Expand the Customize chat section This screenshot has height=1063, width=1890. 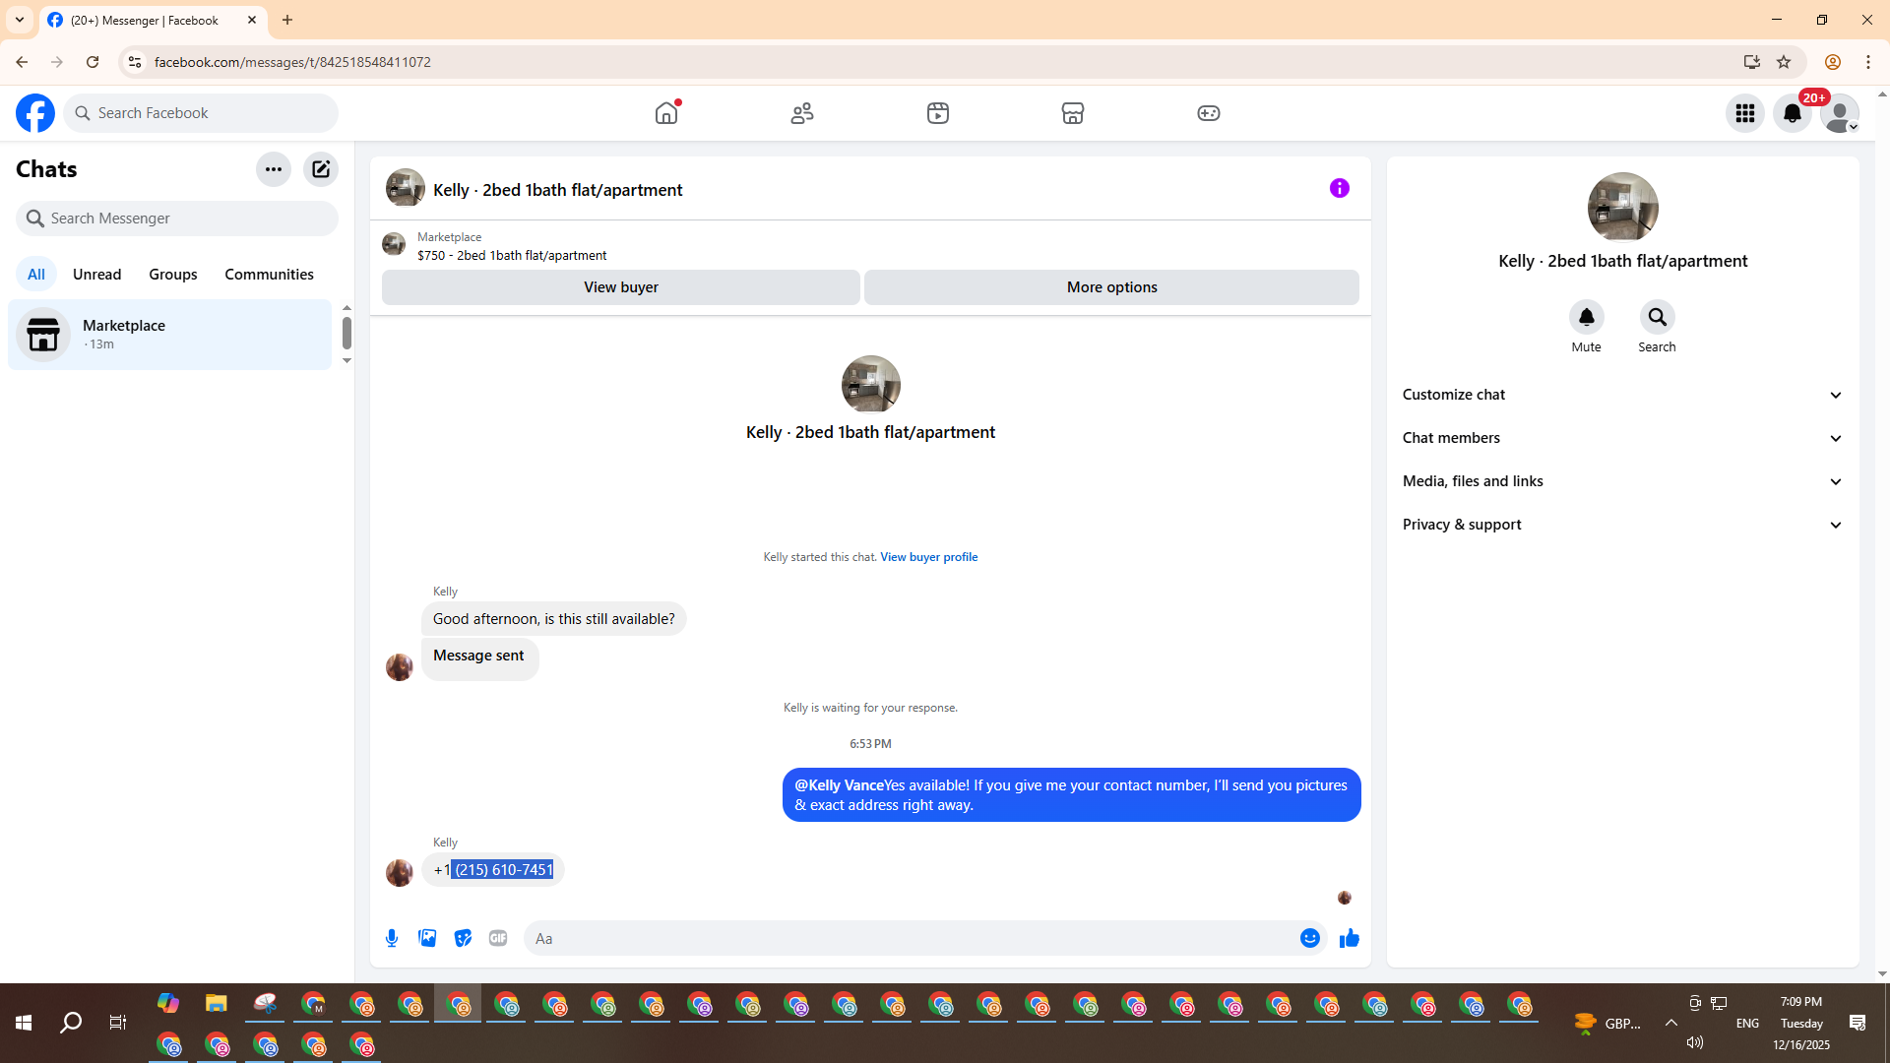coord(1623,395)
